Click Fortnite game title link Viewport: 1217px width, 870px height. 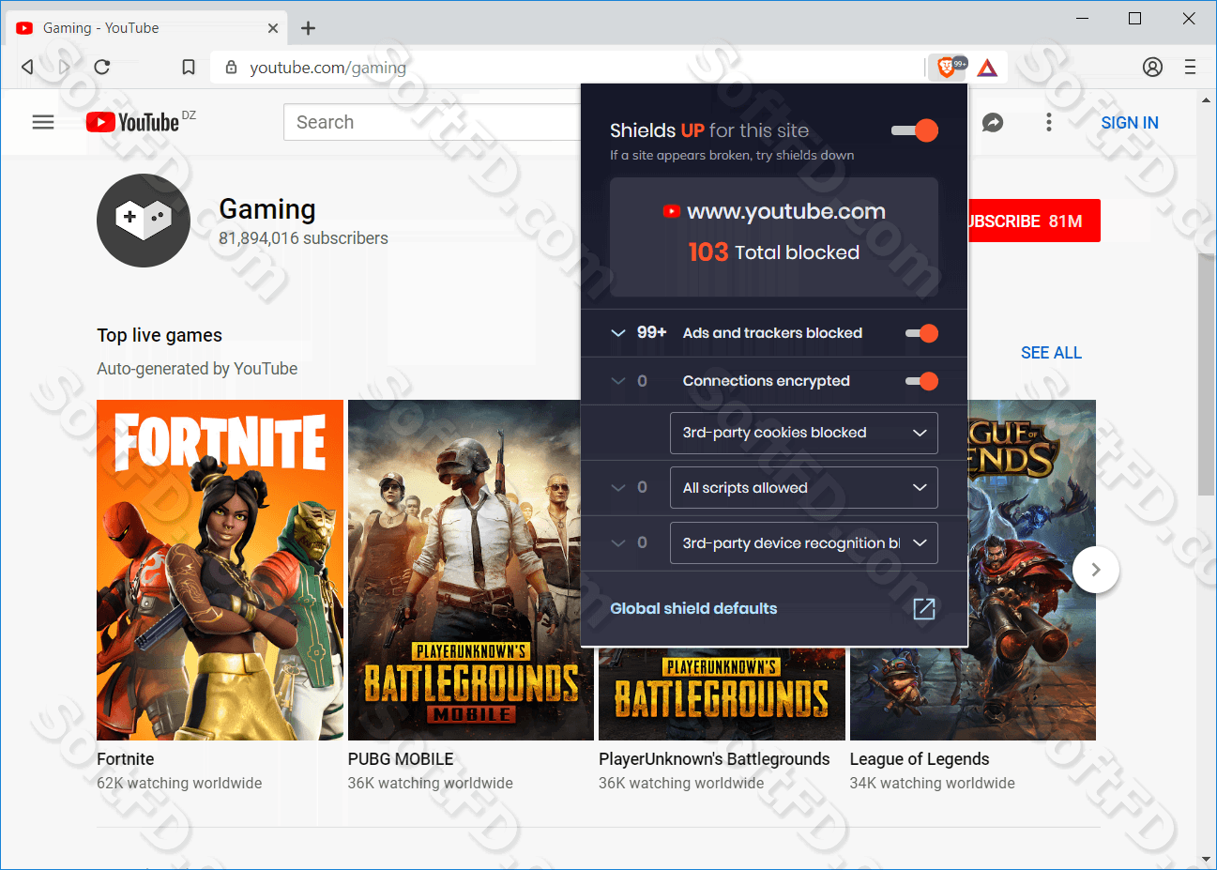point(125,759)
